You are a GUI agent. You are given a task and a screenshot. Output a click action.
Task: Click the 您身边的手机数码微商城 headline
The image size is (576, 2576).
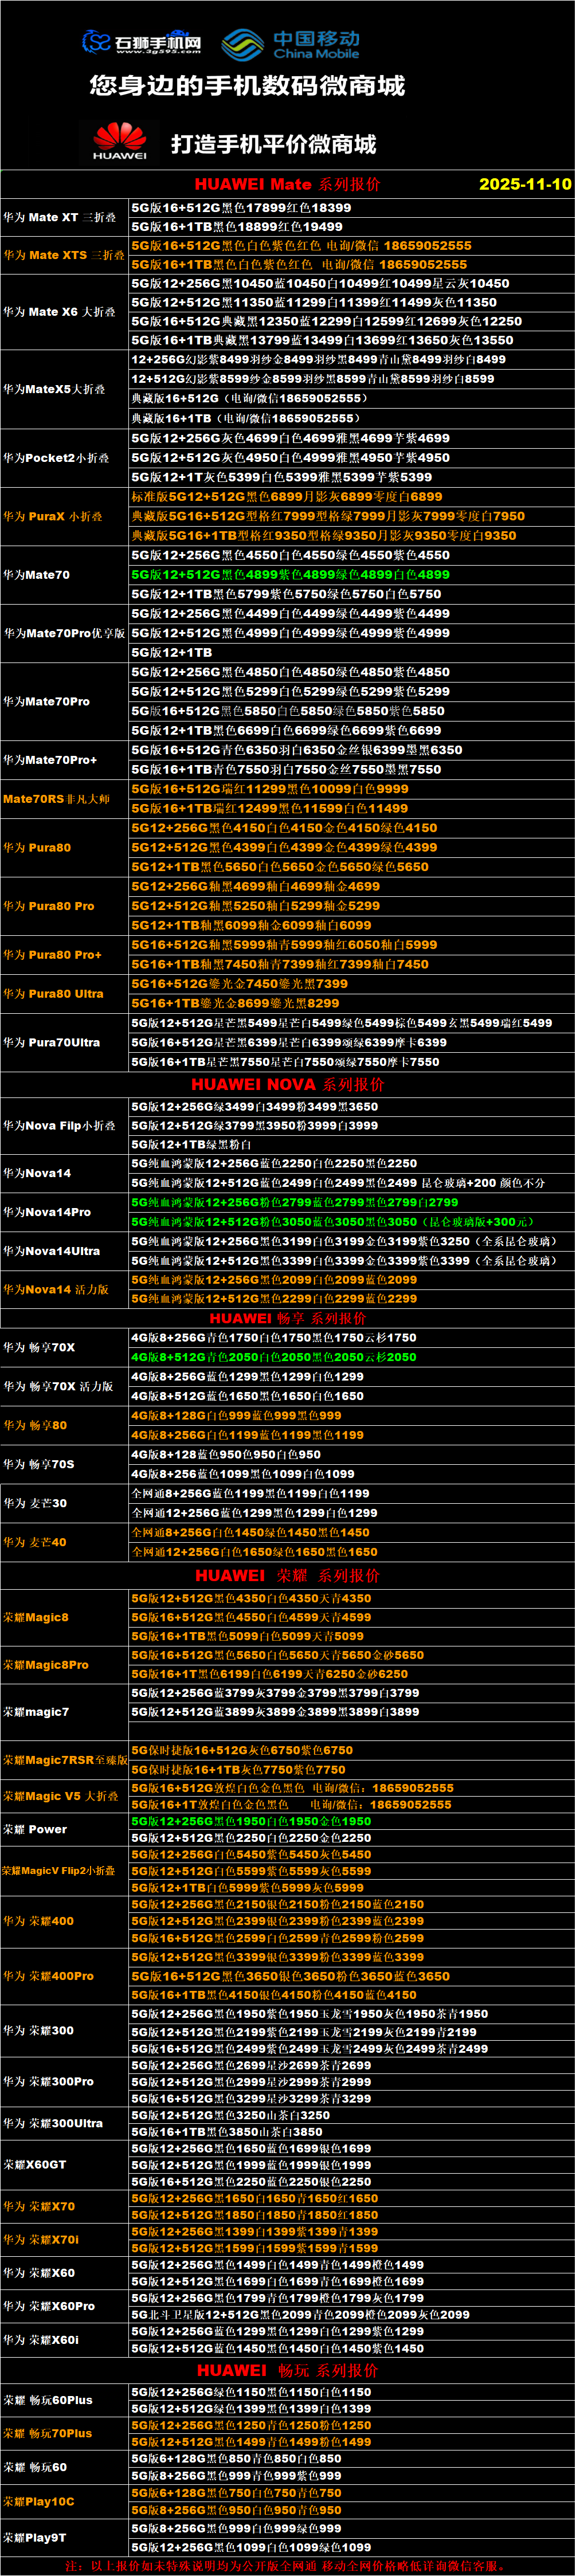247,87
